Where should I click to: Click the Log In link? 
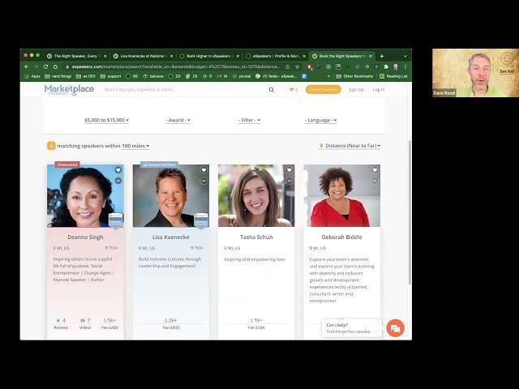[x=379, y=90]
